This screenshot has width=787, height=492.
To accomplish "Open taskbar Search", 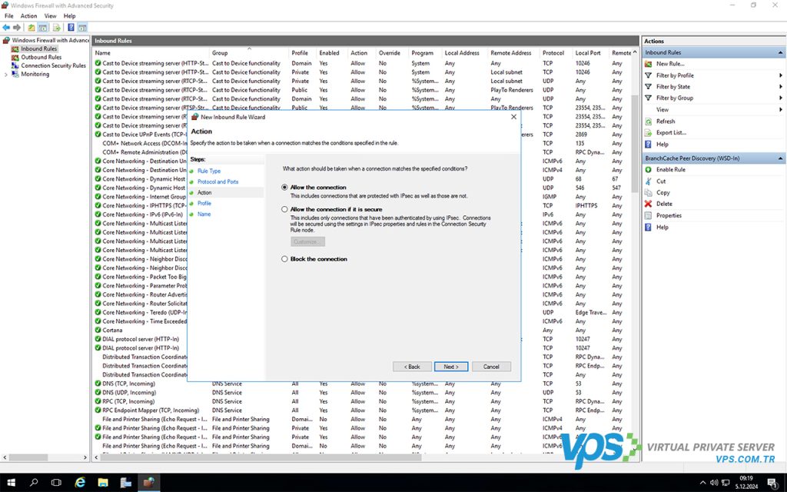I will coord(34,483).
